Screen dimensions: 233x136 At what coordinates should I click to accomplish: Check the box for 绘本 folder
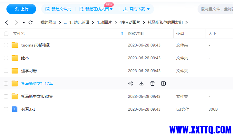point(6,58)
